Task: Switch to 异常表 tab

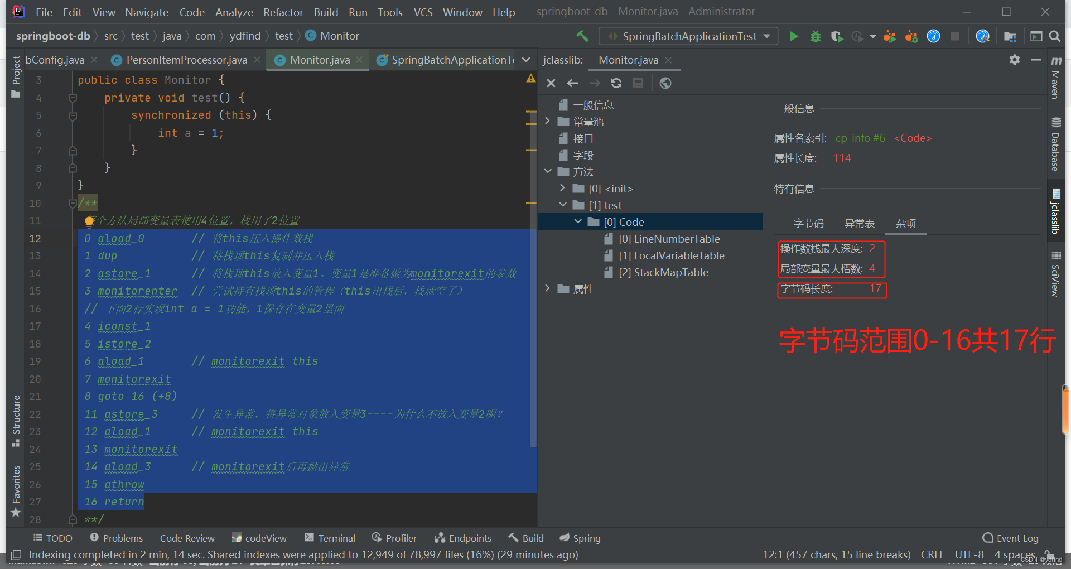Action: coord(860,224)
